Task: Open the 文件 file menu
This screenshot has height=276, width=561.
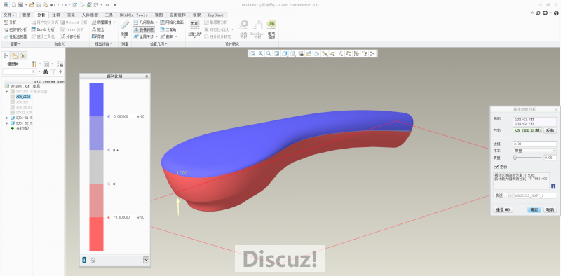Action: click(8, 15)
